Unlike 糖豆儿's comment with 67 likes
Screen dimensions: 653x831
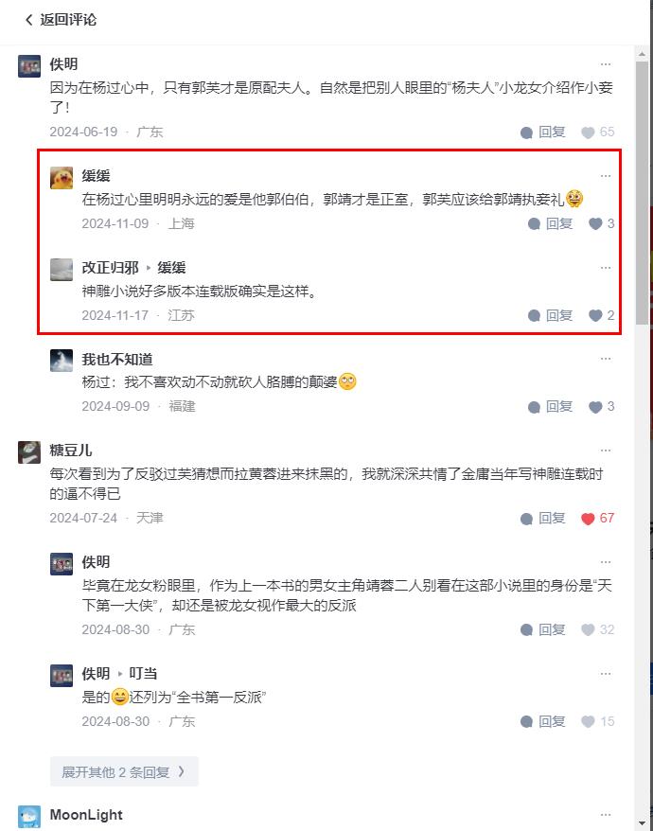point(588,519)
